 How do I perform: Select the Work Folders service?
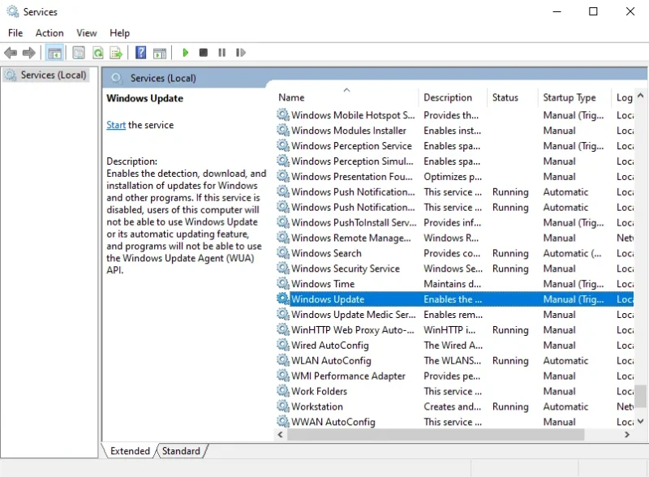tap(454, 391)
